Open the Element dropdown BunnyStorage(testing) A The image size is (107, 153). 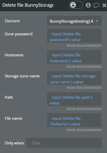coord(74,21)
